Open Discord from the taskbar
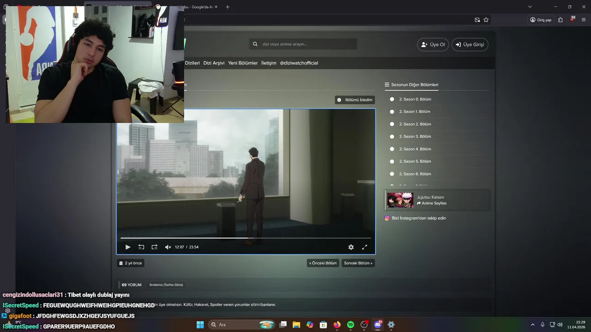 point(378,325)
